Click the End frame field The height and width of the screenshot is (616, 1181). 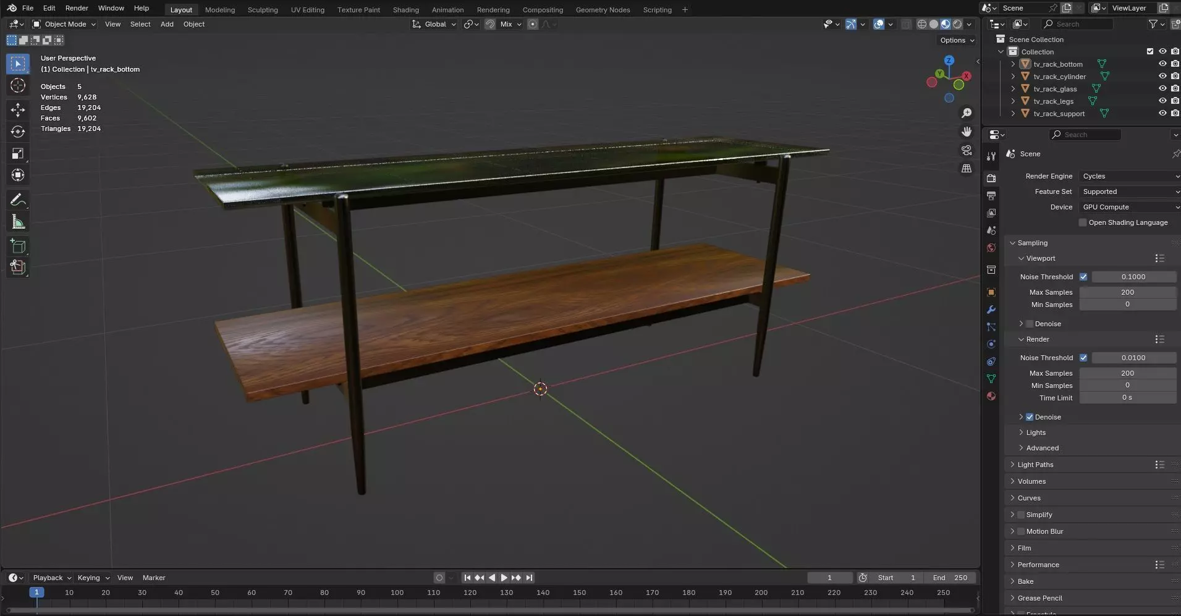pos(950,578)
